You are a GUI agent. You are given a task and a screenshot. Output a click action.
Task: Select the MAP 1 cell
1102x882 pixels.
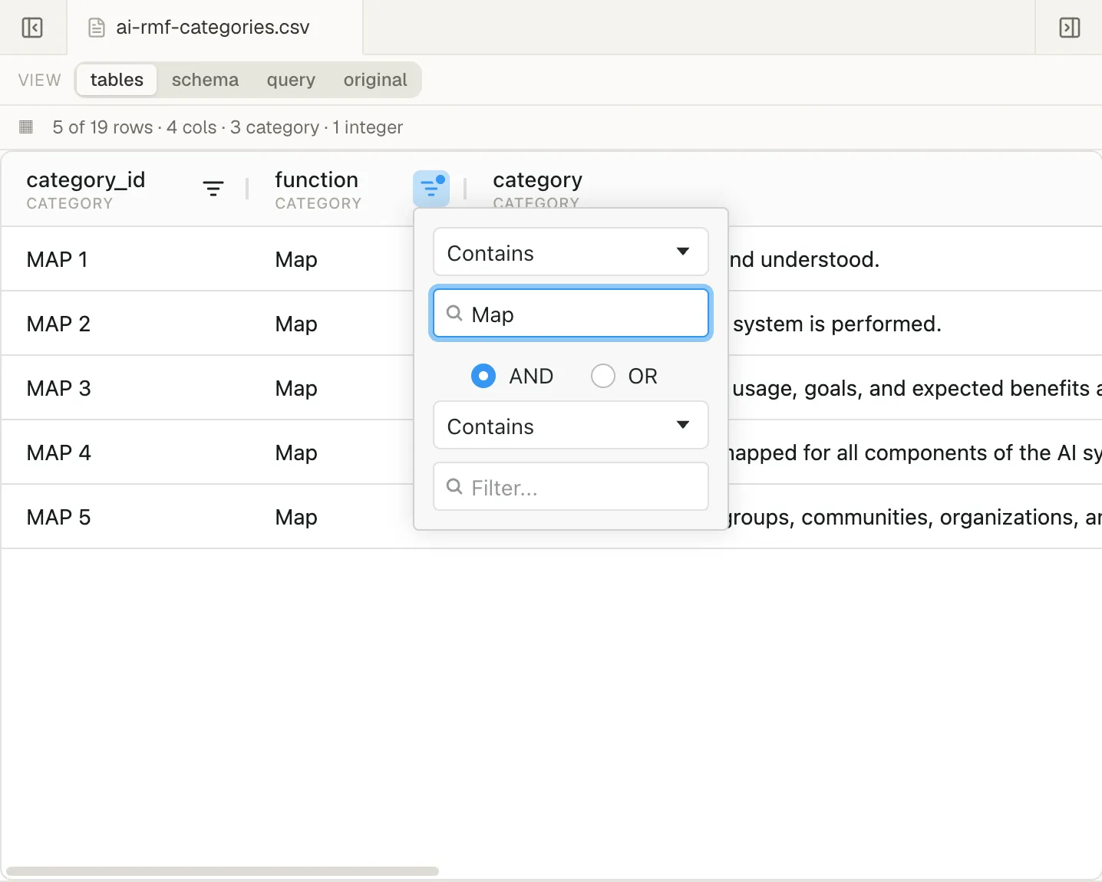tap(57, 259)
